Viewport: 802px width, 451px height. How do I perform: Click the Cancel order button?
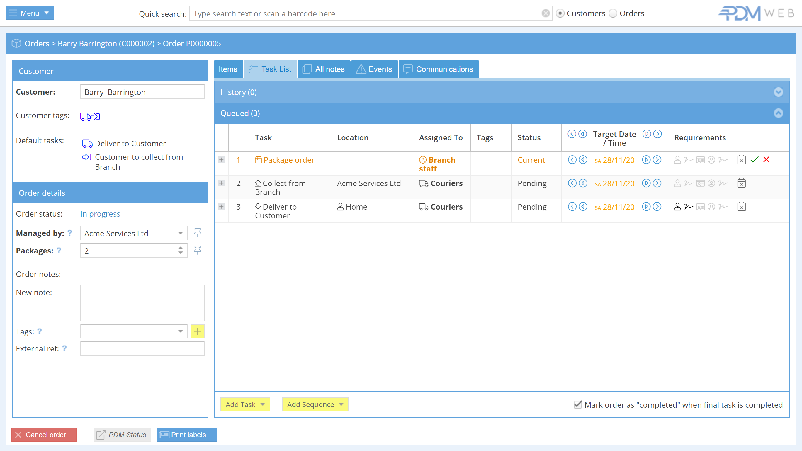click(x=44, y=435)
